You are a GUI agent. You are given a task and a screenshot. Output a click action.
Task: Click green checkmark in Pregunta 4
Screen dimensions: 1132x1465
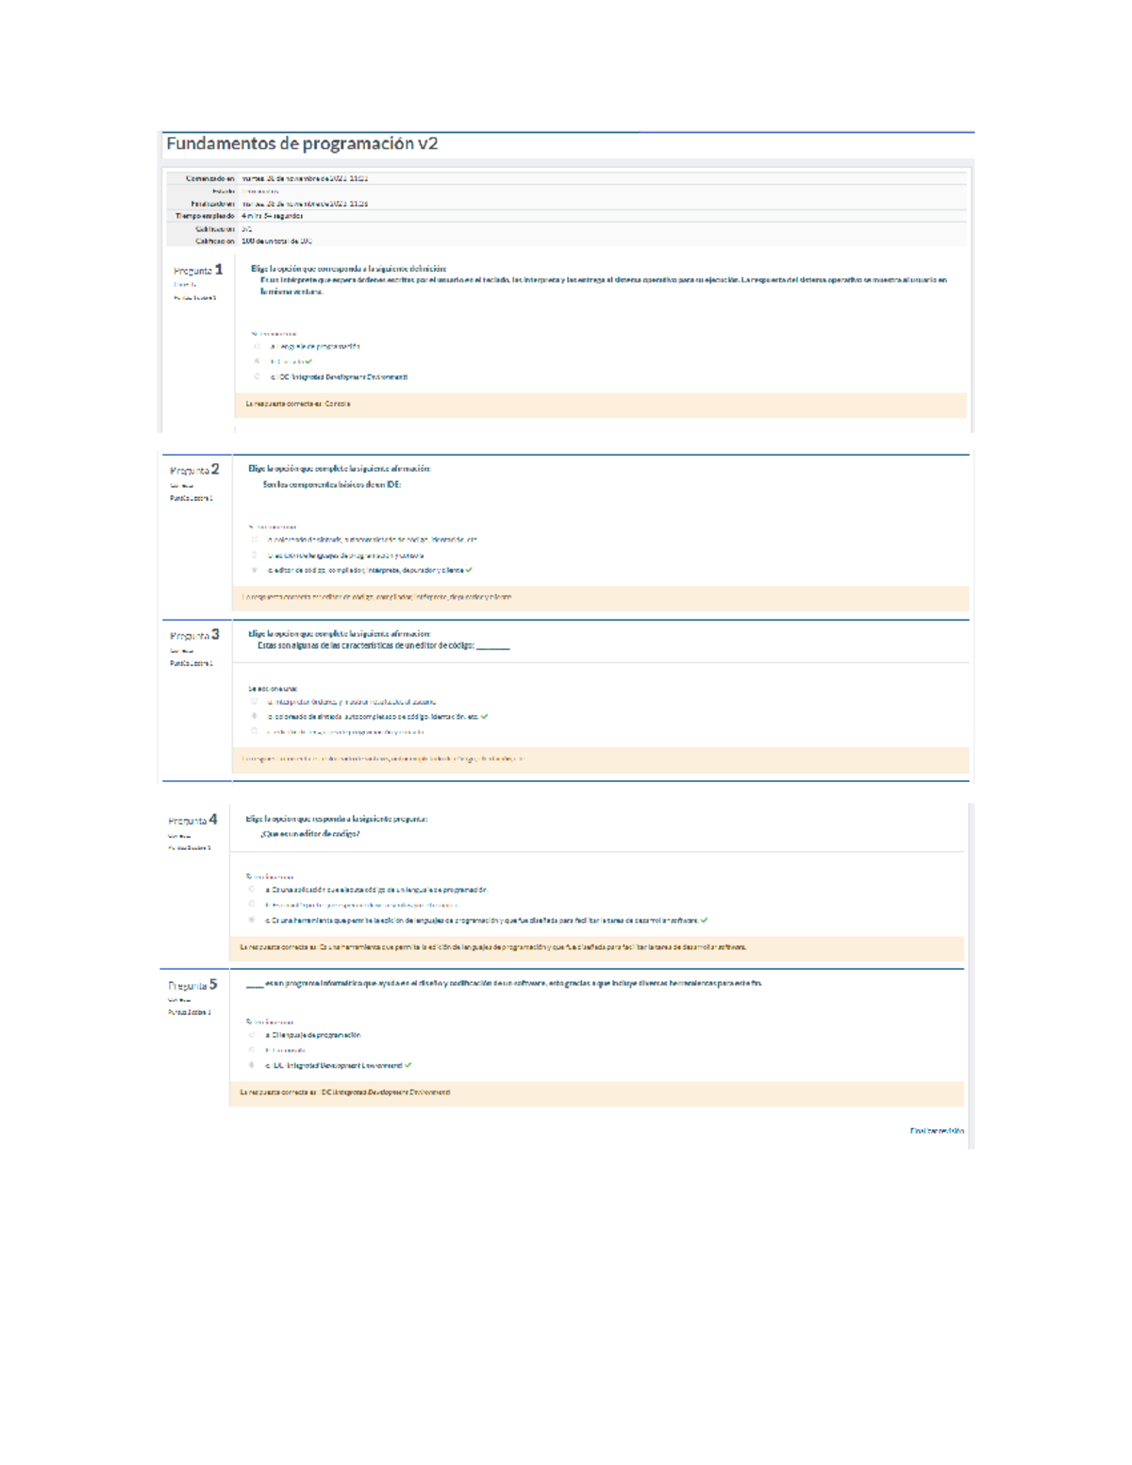pyautogui.click(x=704, y=920)
